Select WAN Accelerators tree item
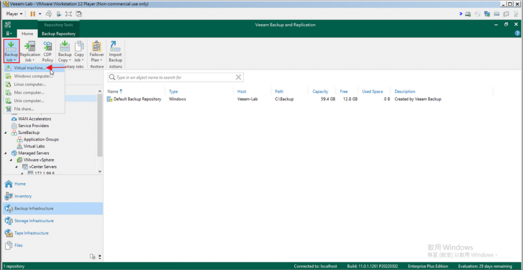Viewport: 523px width, 270px height. [34, 119]
